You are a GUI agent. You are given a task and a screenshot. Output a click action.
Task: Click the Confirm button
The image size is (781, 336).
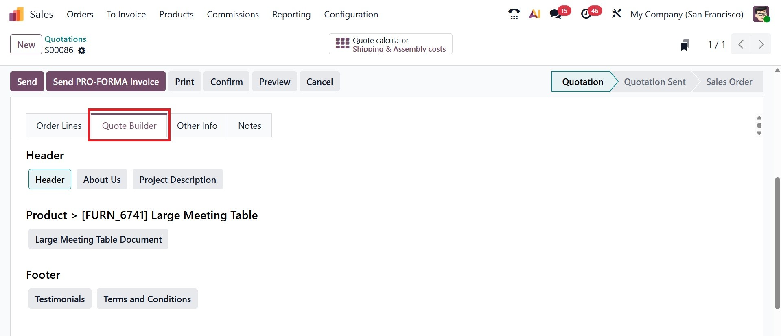(226, 82)
